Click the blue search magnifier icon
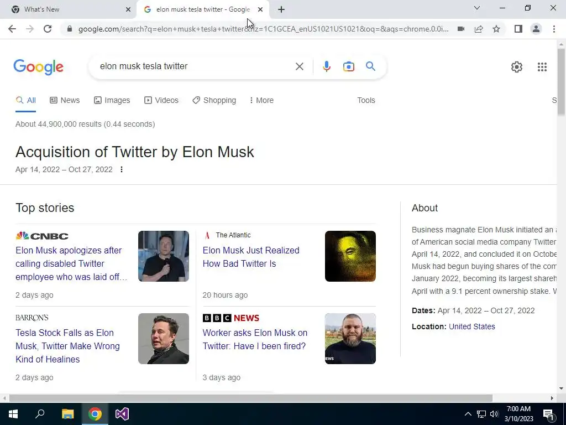The height and width of the screenshot is (425, 566). pyautogui.click(x=370, y=66)
